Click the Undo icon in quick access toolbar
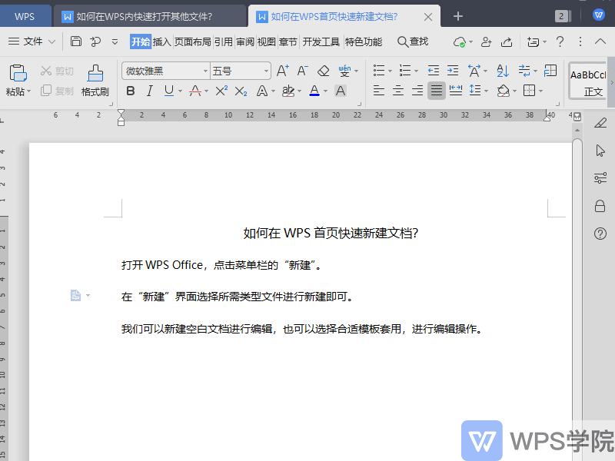Image resolution: width=615 pixels, height=461 pixels. tap(95, 41)
